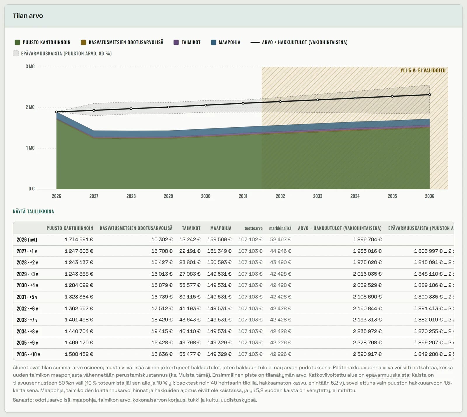Open the tukki ja kuitu glossary link
This screenshot has height=417, width=467.
click(203, 400)
